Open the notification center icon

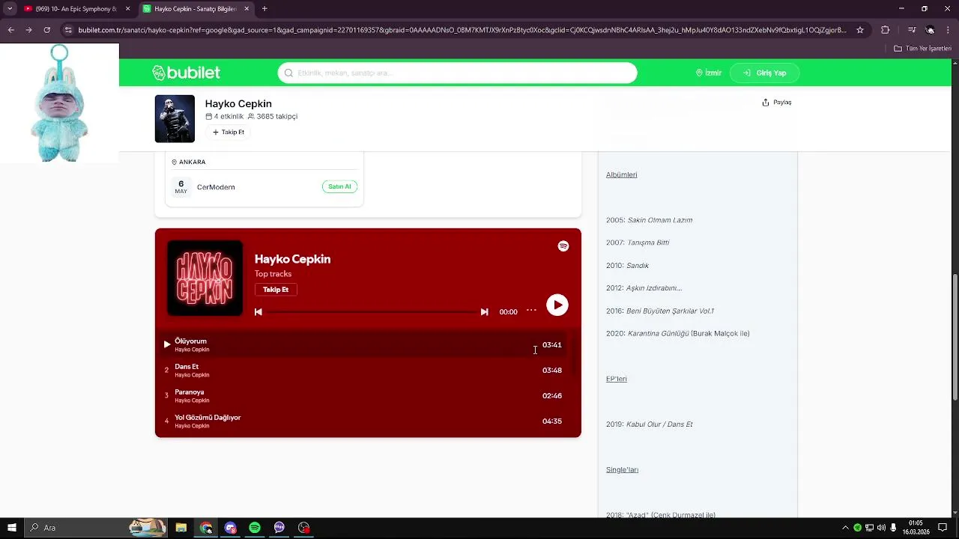(943, 528)
